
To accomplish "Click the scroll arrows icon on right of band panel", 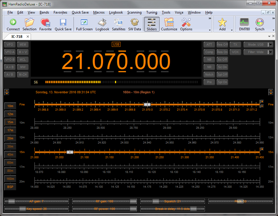I will tap(271, 92).
